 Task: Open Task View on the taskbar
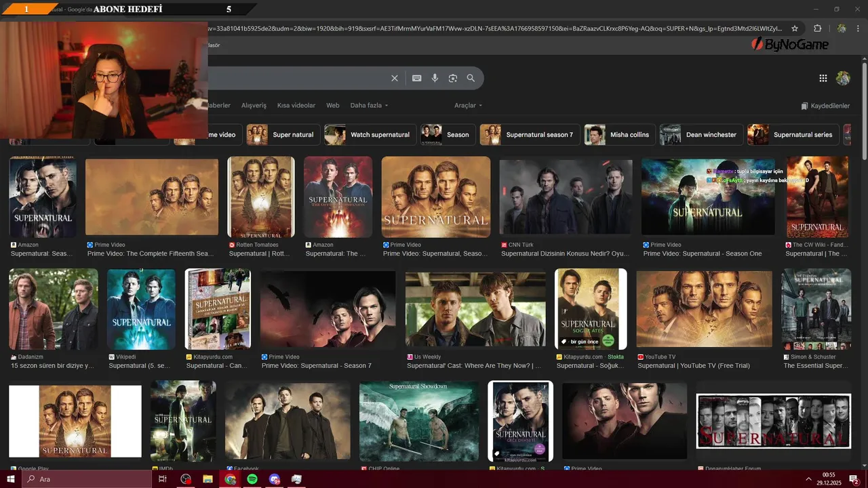pyautogui.click(x=163, y=479)
